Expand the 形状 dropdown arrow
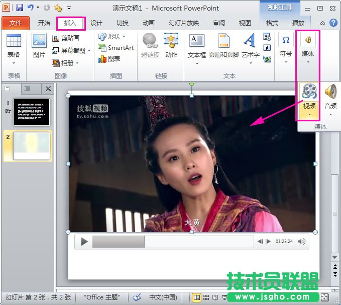 (x=124, y=36)
